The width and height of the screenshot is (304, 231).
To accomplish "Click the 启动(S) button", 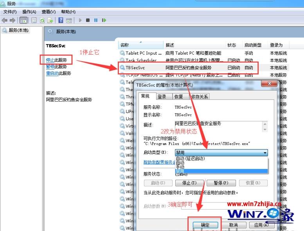I will click(158, 183).
